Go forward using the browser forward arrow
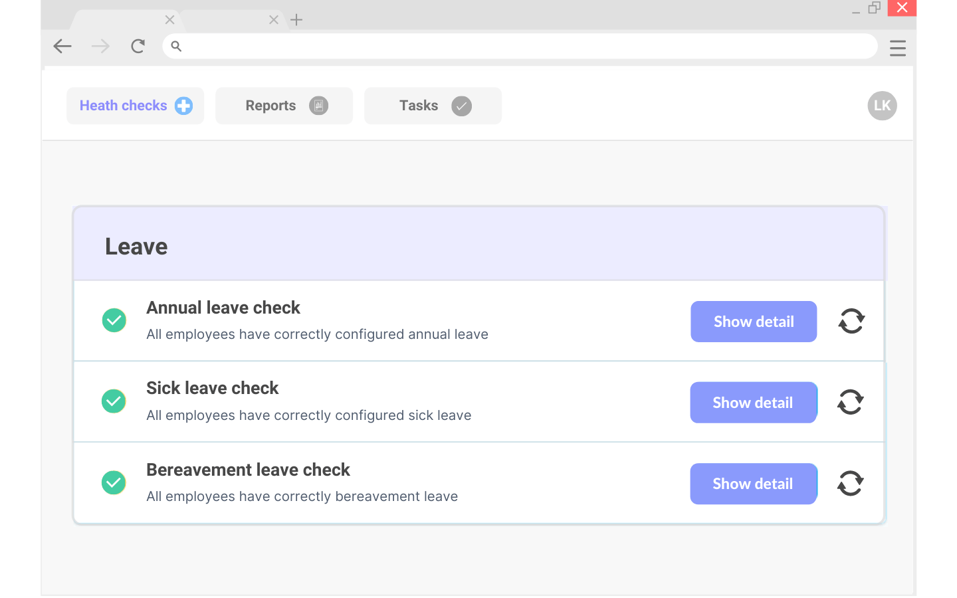Screen dimensions: 957x598 (100, 46)
